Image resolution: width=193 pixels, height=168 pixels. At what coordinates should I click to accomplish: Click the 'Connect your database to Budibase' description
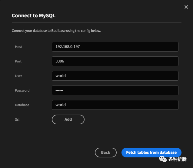point(56,31)
